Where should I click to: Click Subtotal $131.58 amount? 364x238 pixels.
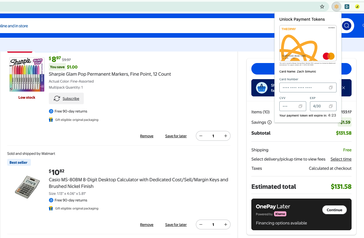coord(344,133)
